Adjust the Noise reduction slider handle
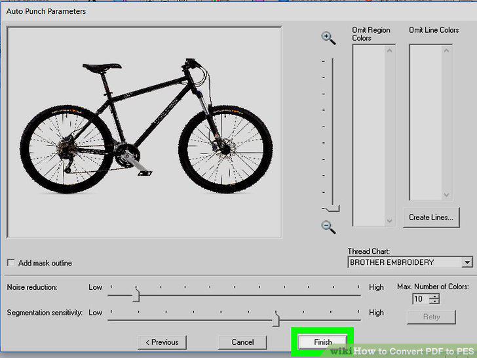 click(136, 295)
